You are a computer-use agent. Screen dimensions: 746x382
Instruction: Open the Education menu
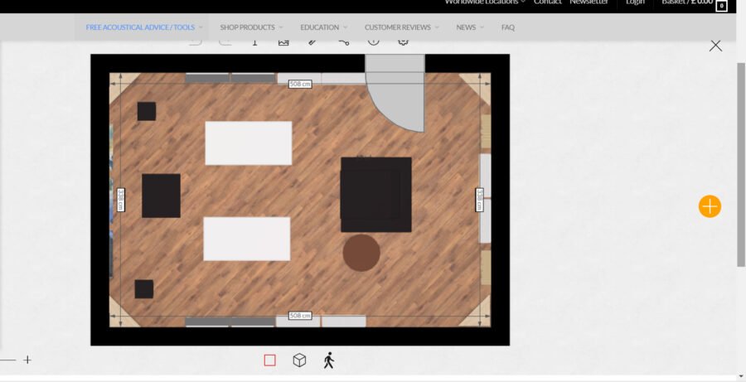point(320,27)
